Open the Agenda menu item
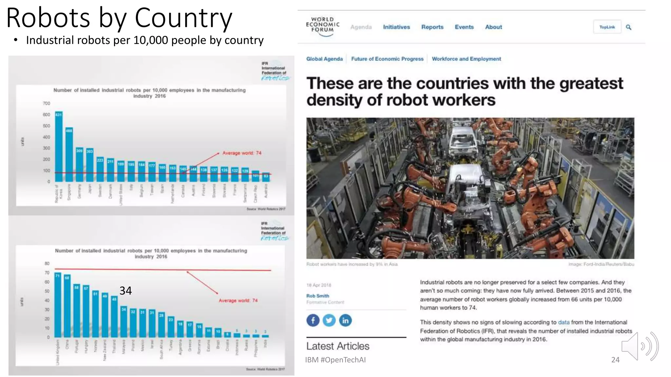This screenshot has height=377, width=671. [x=361, y=27]
